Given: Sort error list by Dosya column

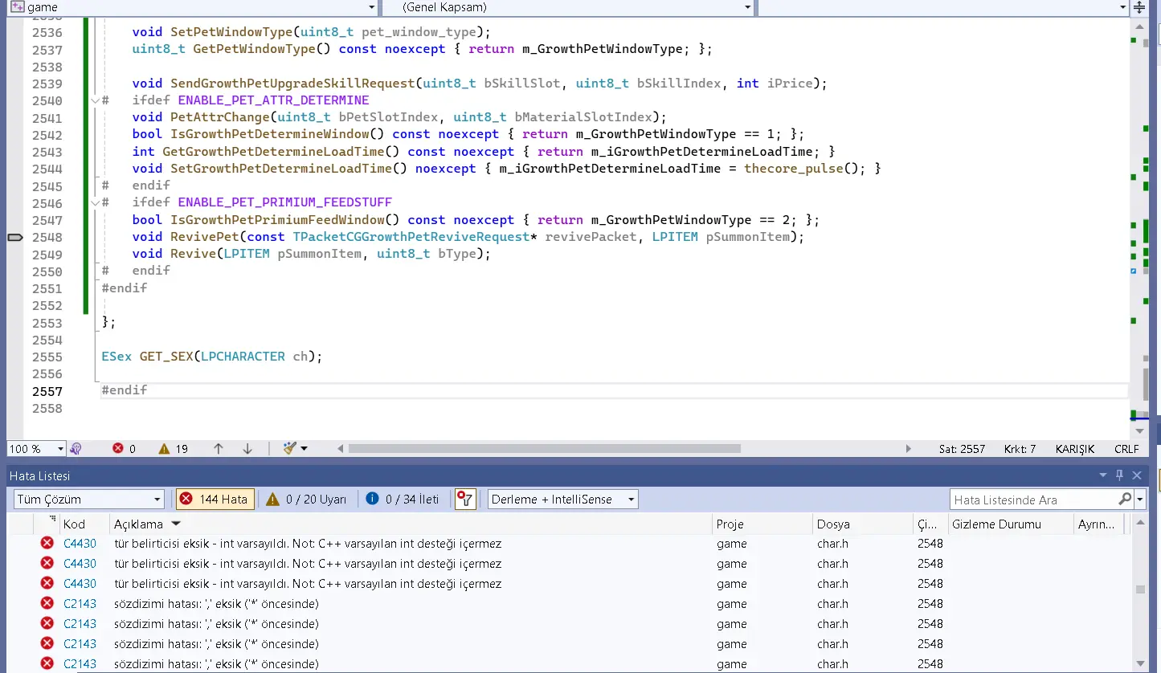Looking at the screenshot, I should [833, 524].
